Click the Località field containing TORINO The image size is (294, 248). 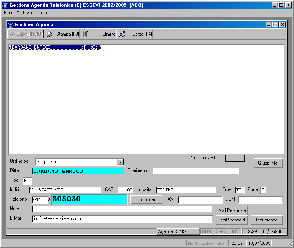[186, 190]
